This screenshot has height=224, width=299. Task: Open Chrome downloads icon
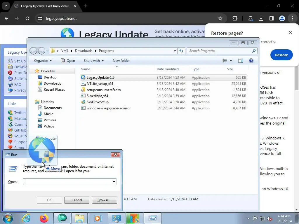261,18
